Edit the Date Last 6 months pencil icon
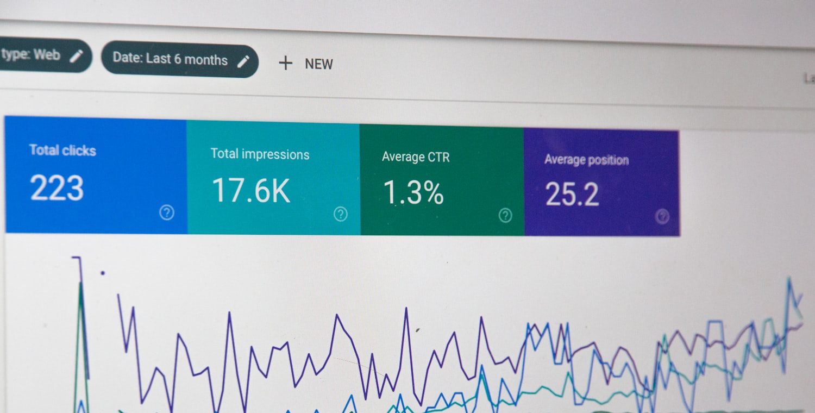 tap(243, 61)
